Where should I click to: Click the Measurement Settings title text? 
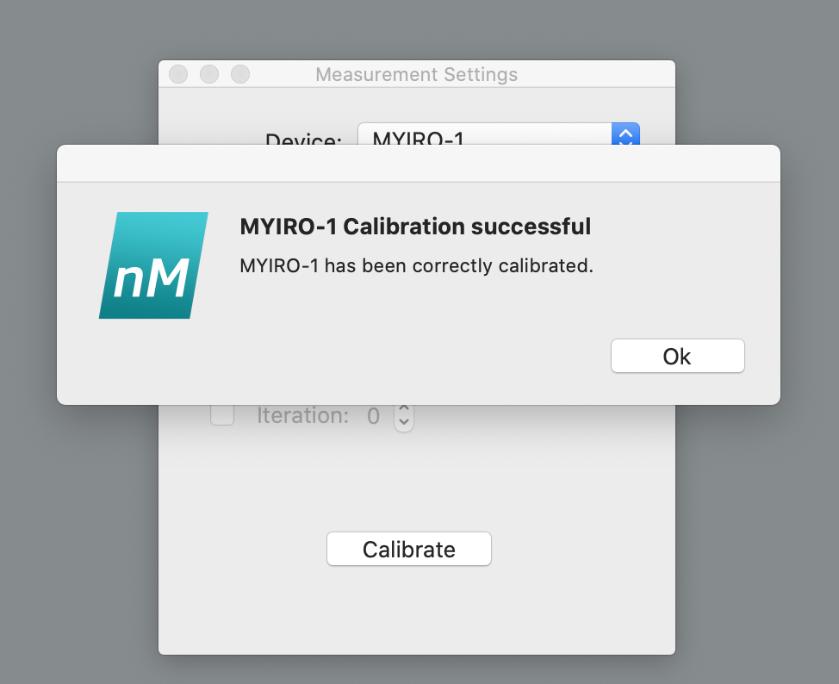416,74
